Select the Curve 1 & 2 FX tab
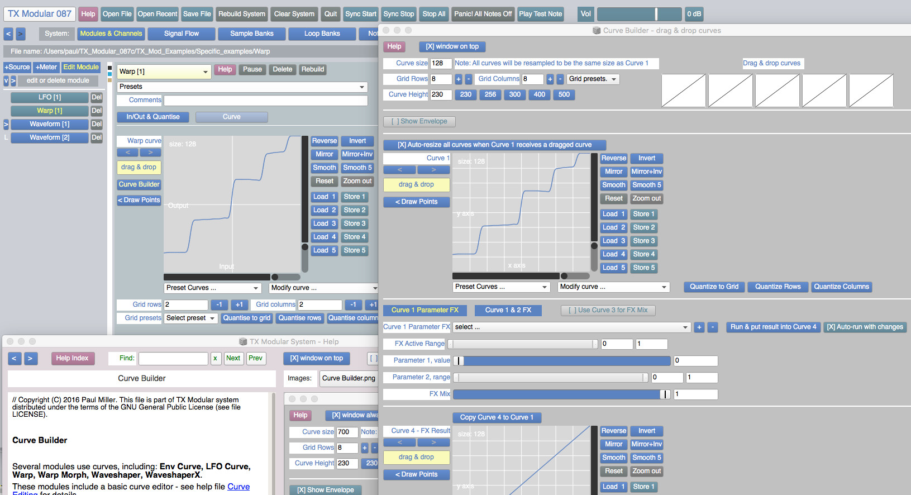Screen dimensions: 911x495 pyautogui.click(x=508, y=310)
